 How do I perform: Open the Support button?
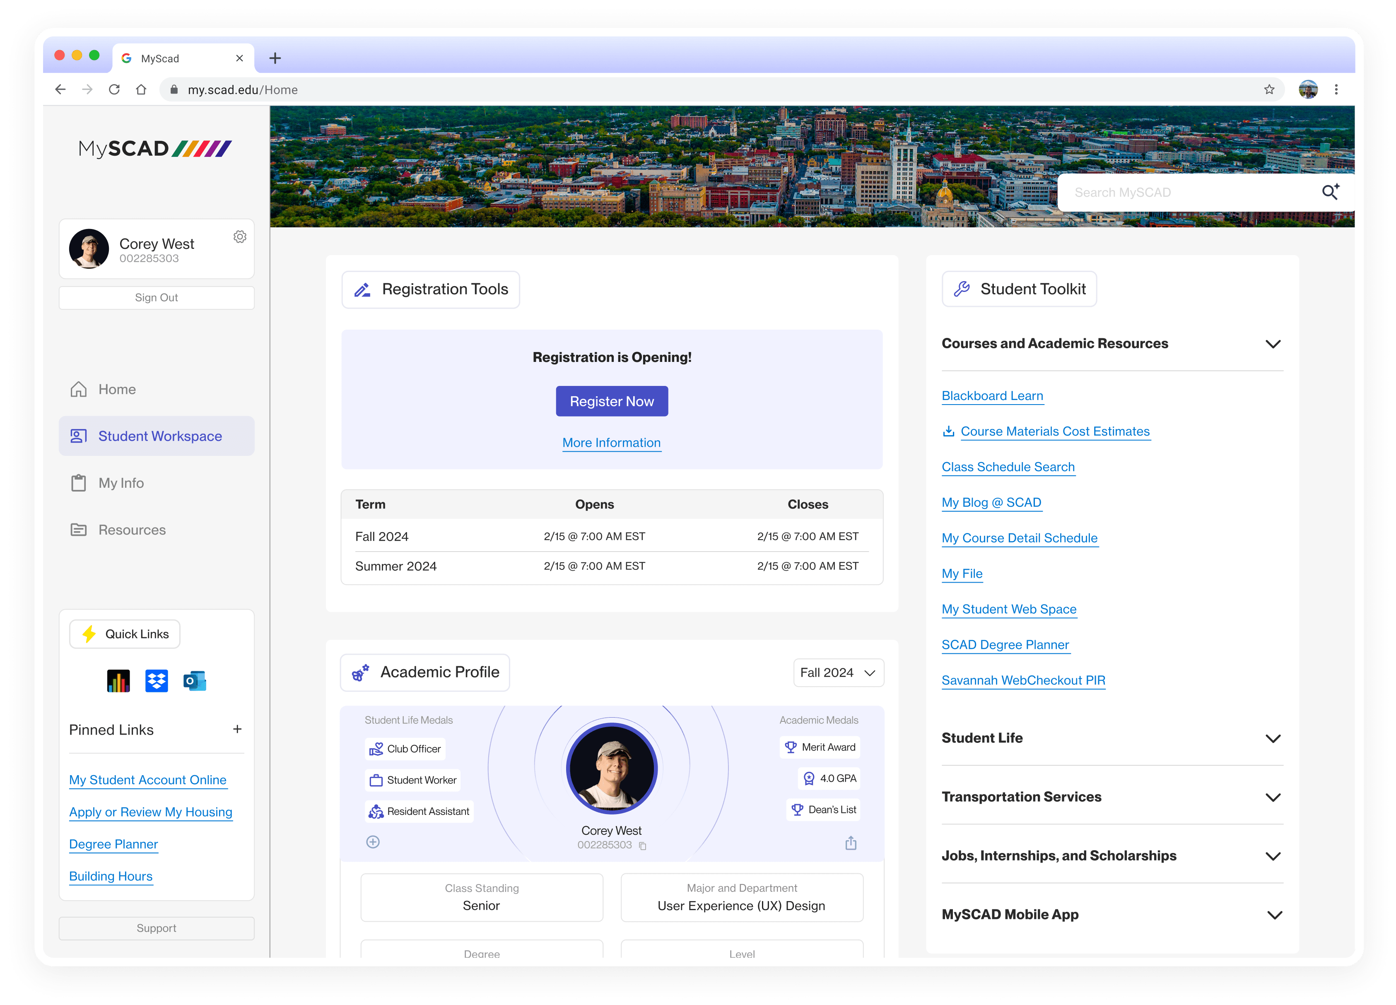point(157,928)
